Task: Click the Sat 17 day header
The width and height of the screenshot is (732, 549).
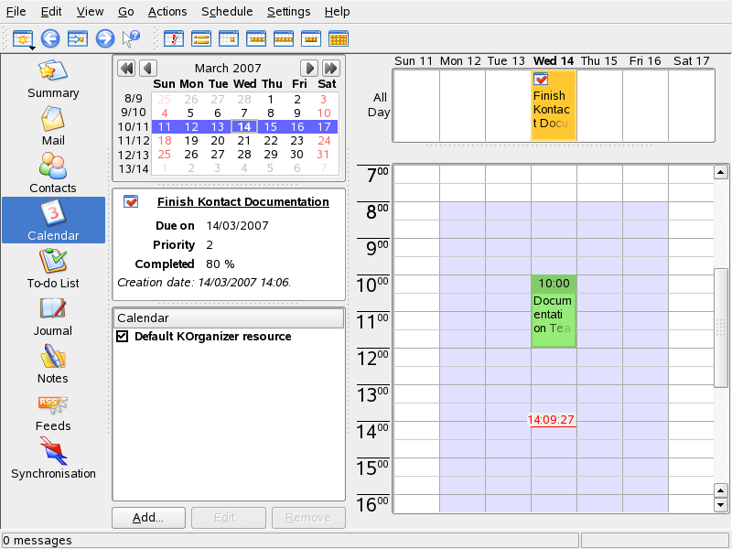Action: (x=692, y=61)
